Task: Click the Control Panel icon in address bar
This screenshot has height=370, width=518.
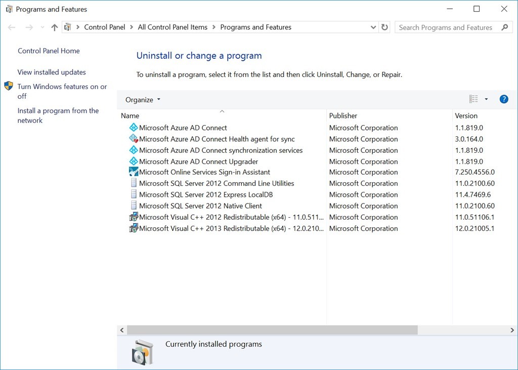Action: point(68,27)
